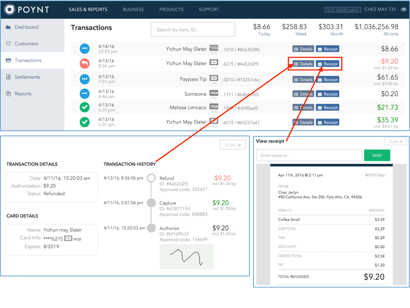Screen dimensions: 410x308
Task: Close transaction details panel with Done
Action: click(x=233, y=145)
